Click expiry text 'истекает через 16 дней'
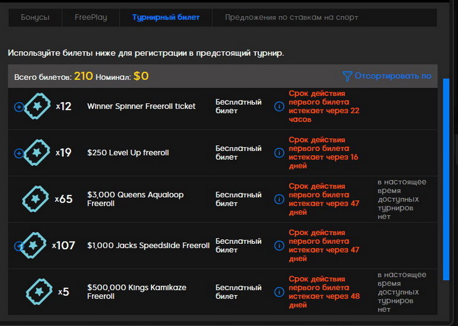Viewport: 458px width, 326px height. click(x=323, y=161)
